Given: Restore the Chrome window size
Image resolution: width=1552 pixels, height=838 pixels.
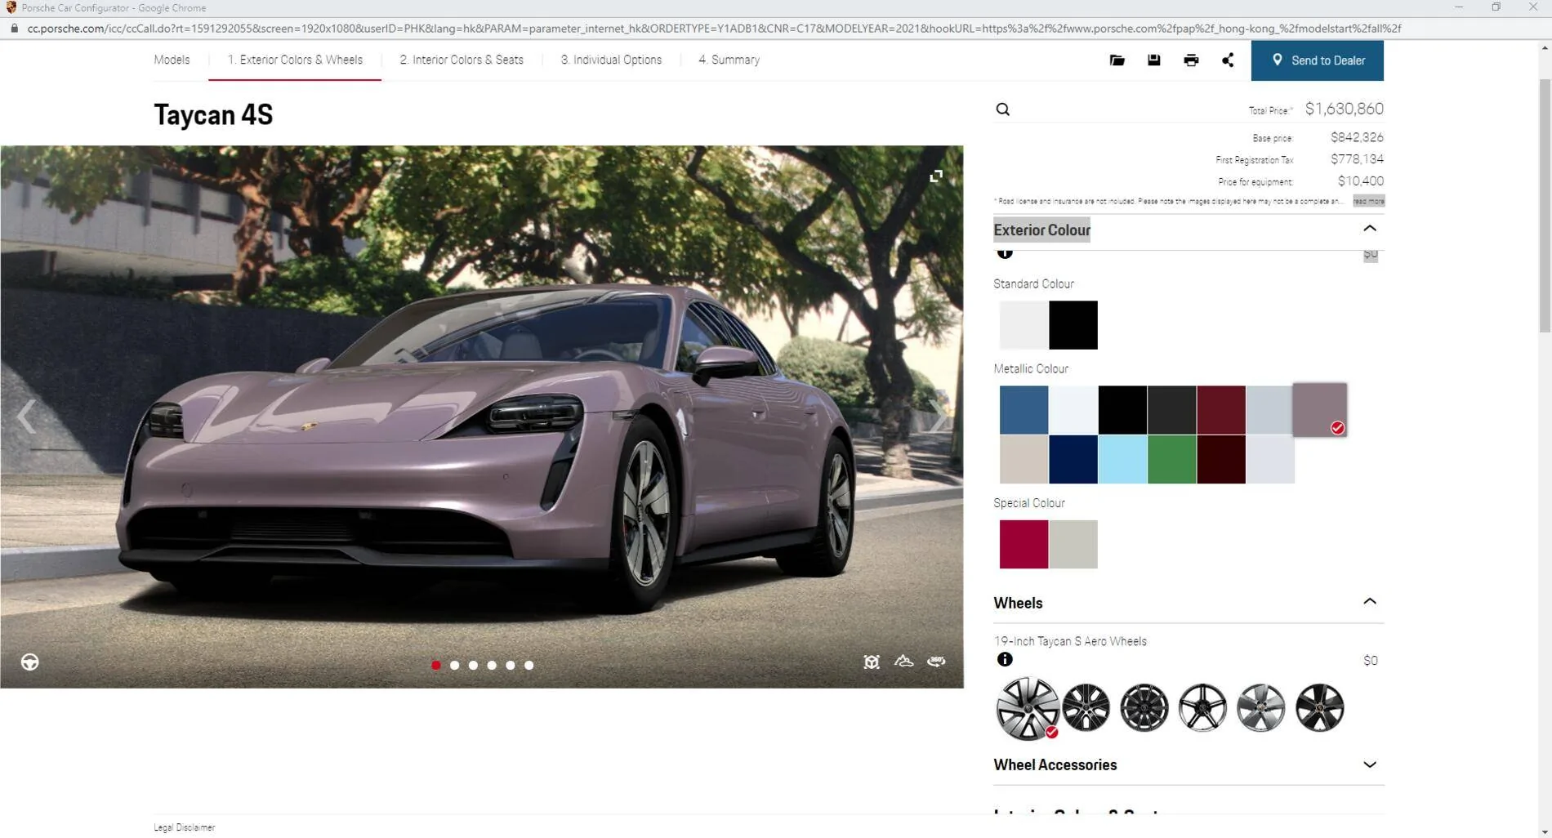Looking at the screenshot, I should click(x=1496, y=7).
